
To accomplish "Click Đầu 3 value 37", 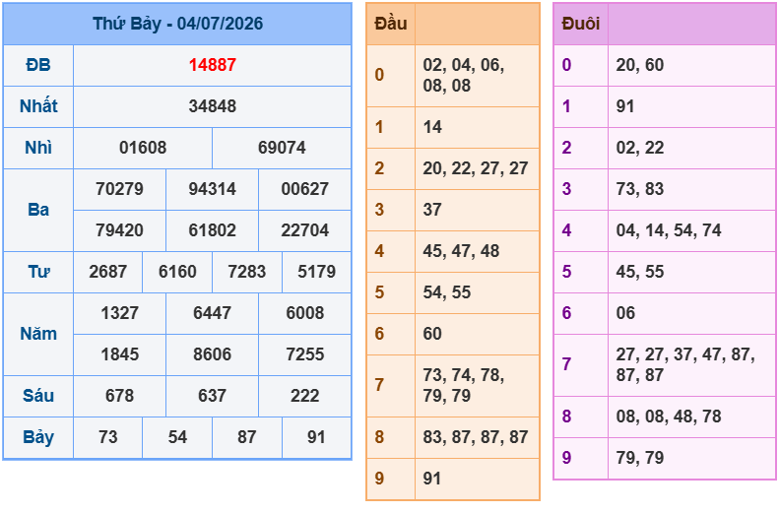I will click(x=432, y=210).
